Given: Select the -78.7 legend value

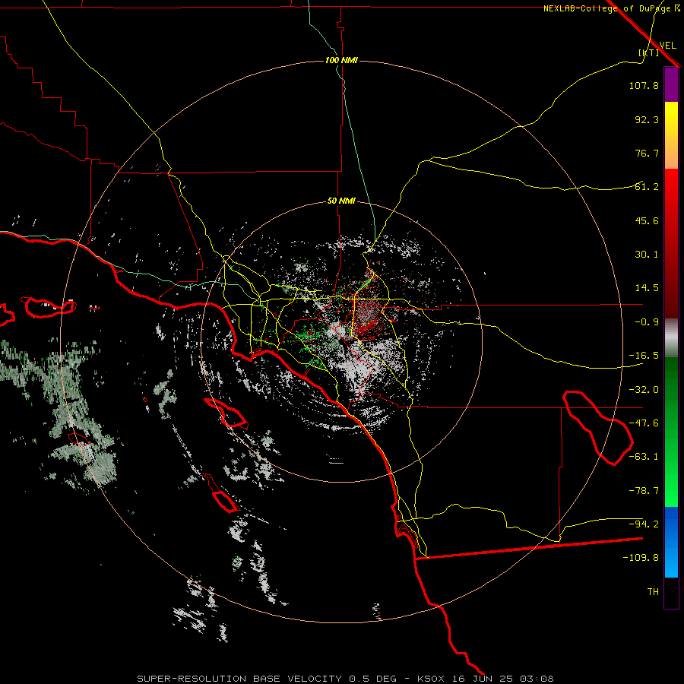Looking at the screenshot, I should click(x=644, y=491).
